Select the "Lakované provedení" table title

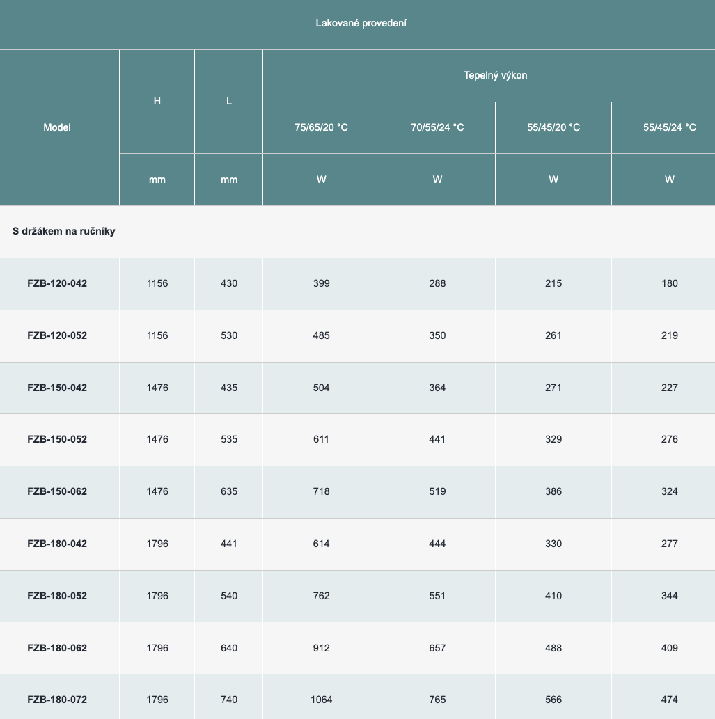361,23
